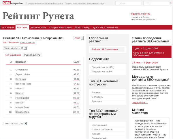Open the 'Методология' menu item

(x=38, y=28)
